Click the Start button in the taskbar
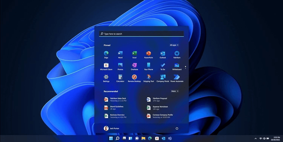This screenshot has width=283, height=142. tap(111, 138)
